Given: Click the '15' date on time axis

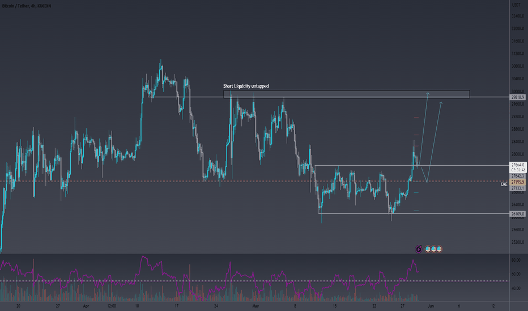Looking at the screenshot, I should tap(335, 306).
